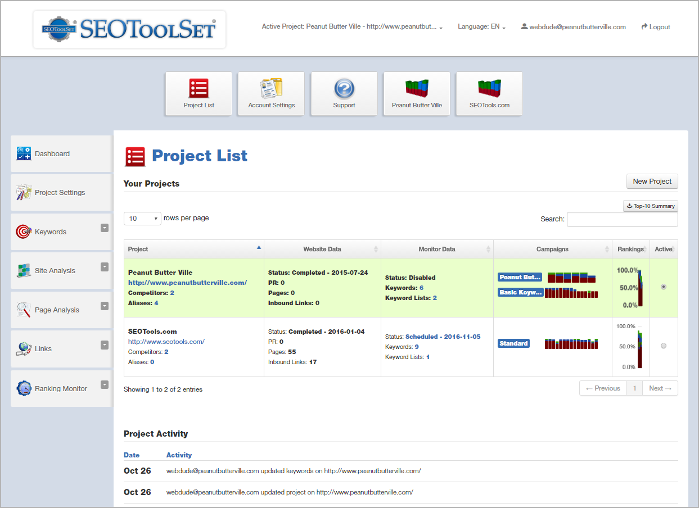699x508 pixels.
Task: Click Peanut Butter Ville Keyword Lists count 2
Action: click(x=435, y=298)
